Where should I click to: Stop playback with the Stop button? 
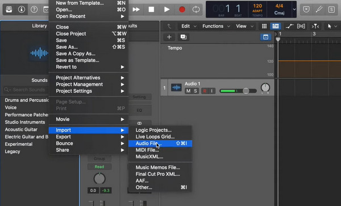pyautogui.click(x=151, y=9)
